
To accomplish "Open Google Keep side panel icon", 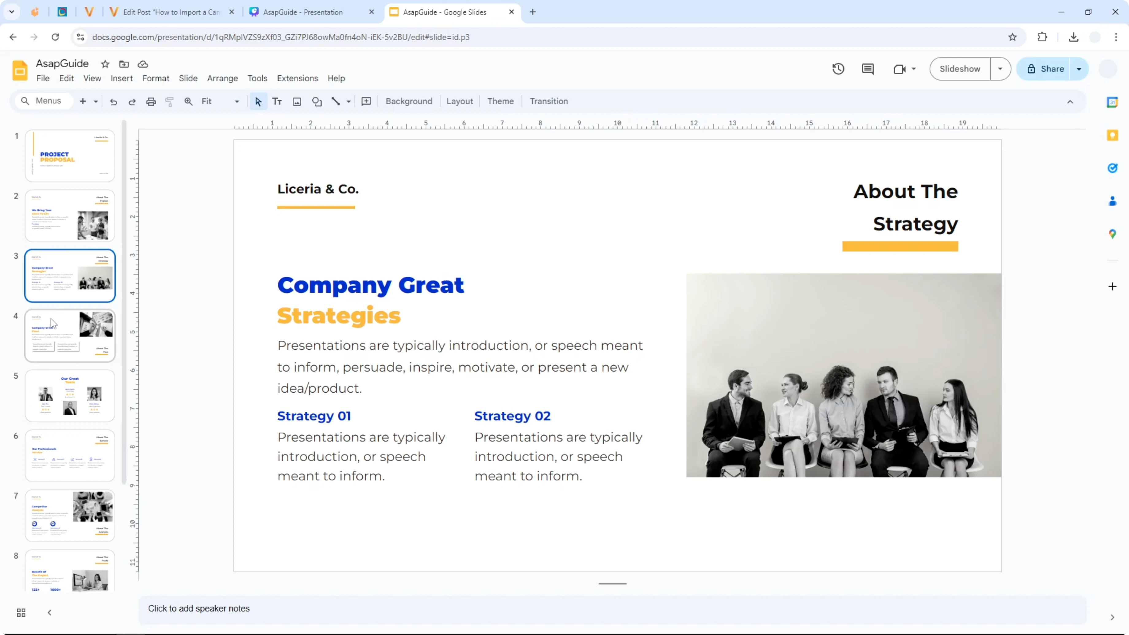I will [1112, 135].
